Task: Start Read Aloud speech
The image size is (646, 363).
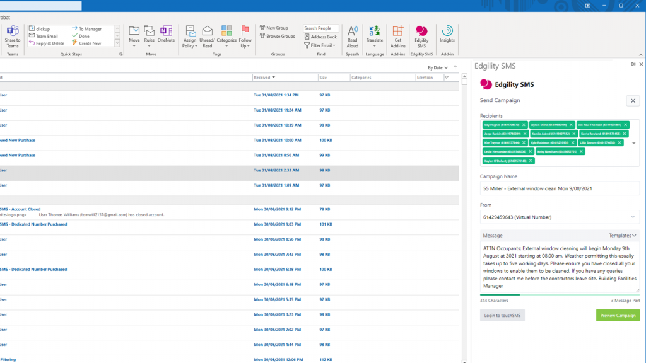Action: [x=352, y=37]
